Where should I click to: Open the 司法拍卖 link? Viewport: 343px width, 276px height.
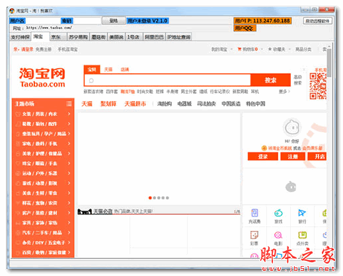coord(206,104)
